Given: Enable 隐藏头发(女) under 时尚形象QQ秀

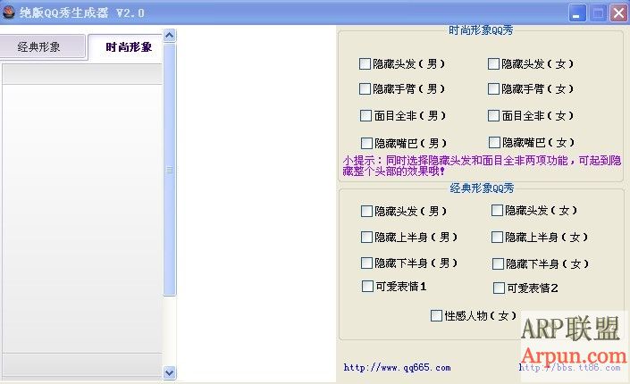Looking at the screenshot, I should tap(493, 64).
